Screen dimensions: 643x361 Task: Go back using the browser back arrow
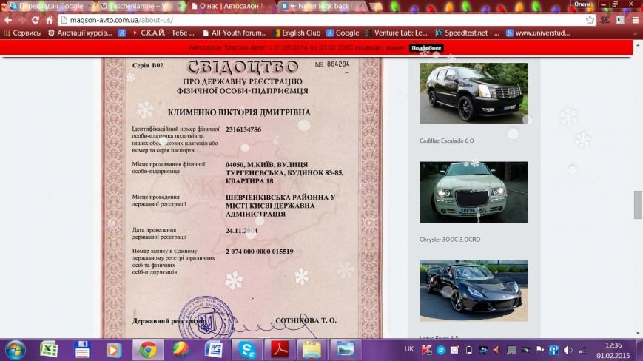(x=8, y=20)
